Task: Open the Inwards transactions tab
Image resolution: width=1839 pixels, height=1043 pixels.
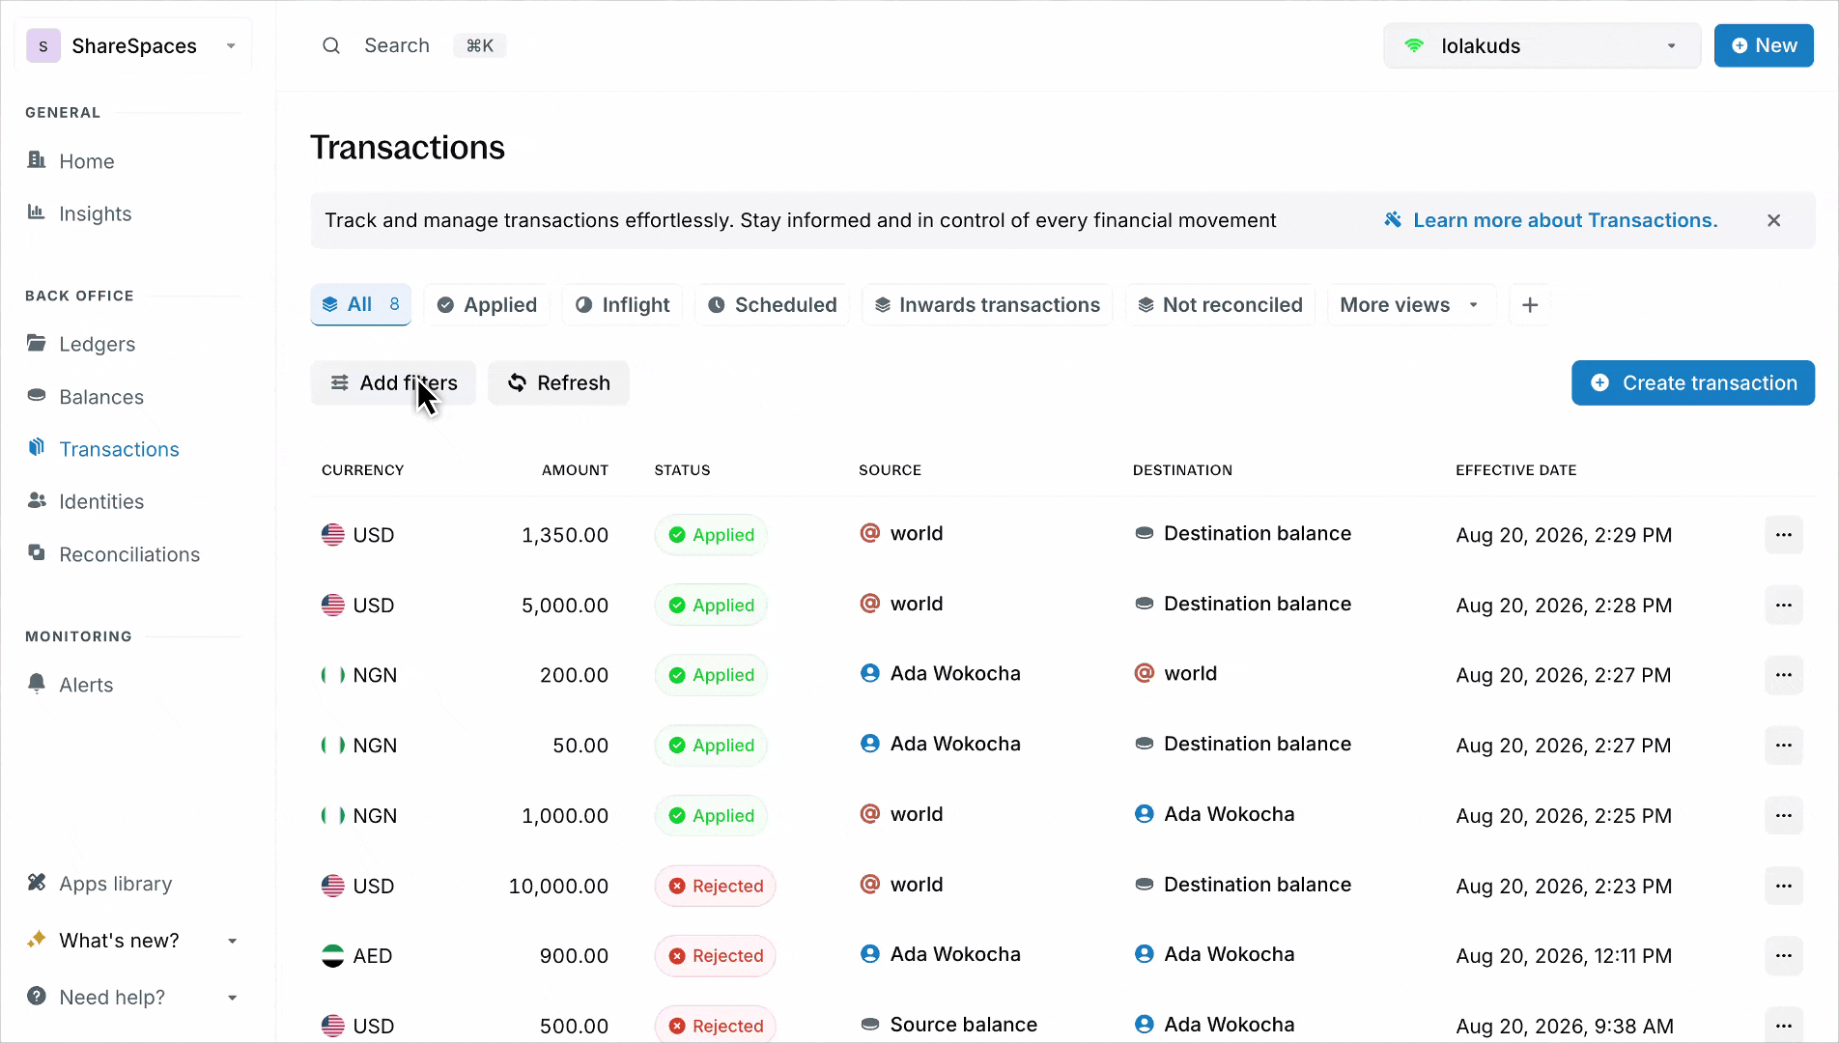Action: coord(987,305)
